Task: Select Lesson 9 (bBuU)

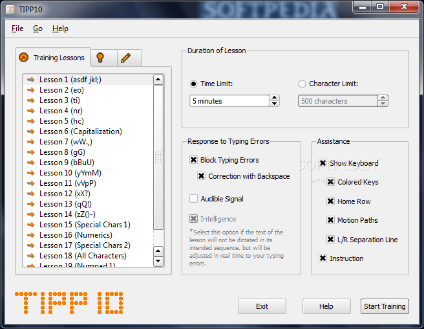Action: [x=88, y=163]
